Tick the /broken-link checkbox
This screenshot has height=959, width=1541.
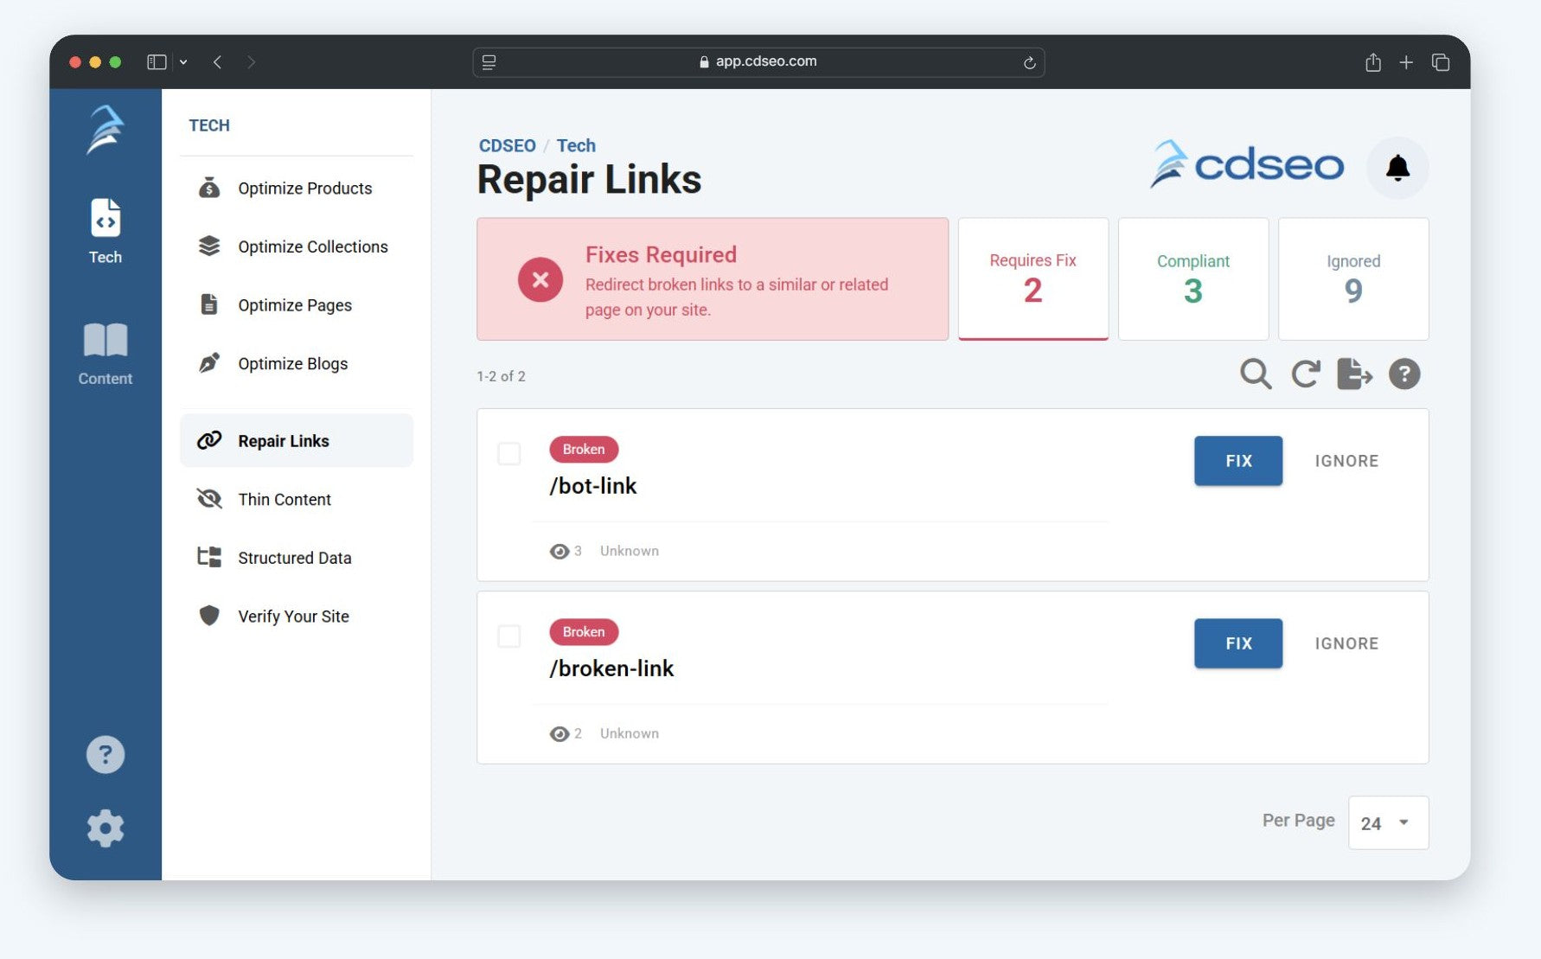(x=509, y=636)
